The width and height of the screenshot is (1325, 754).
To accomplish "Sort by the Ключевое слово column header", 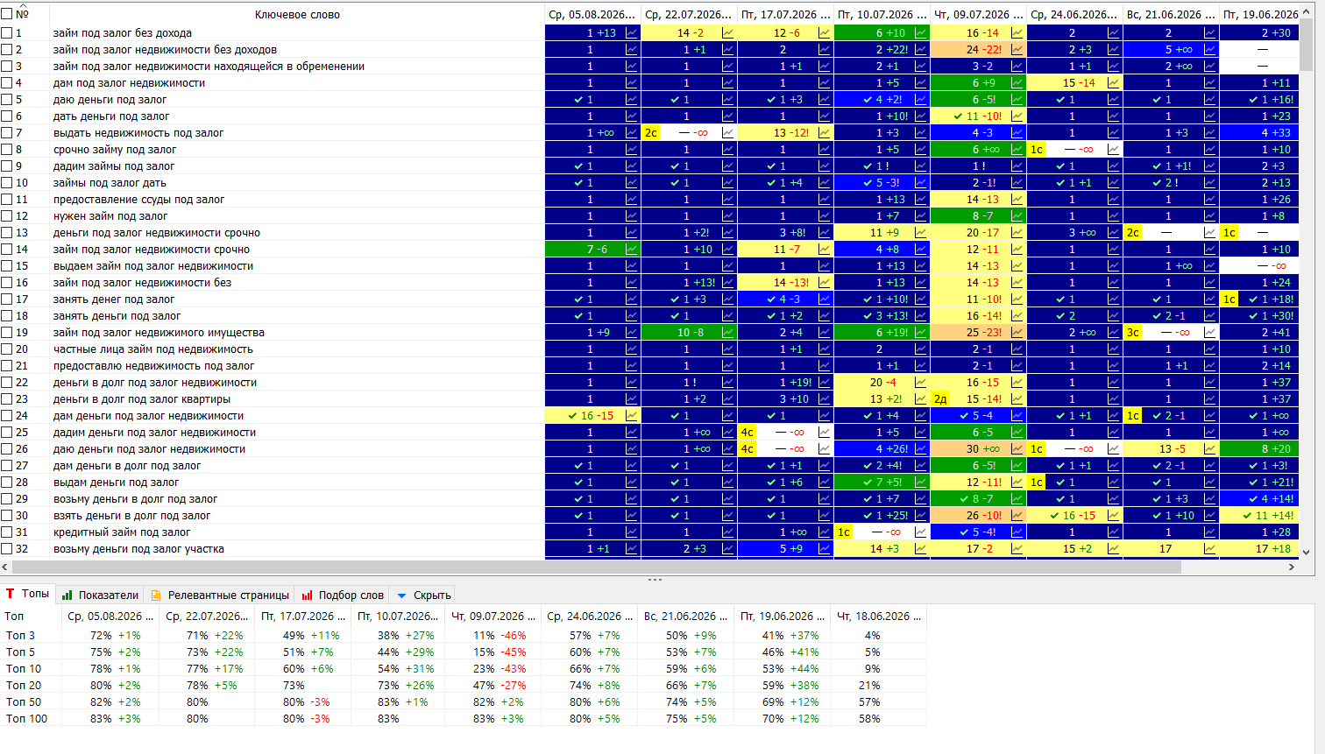I will coord(297,14).
